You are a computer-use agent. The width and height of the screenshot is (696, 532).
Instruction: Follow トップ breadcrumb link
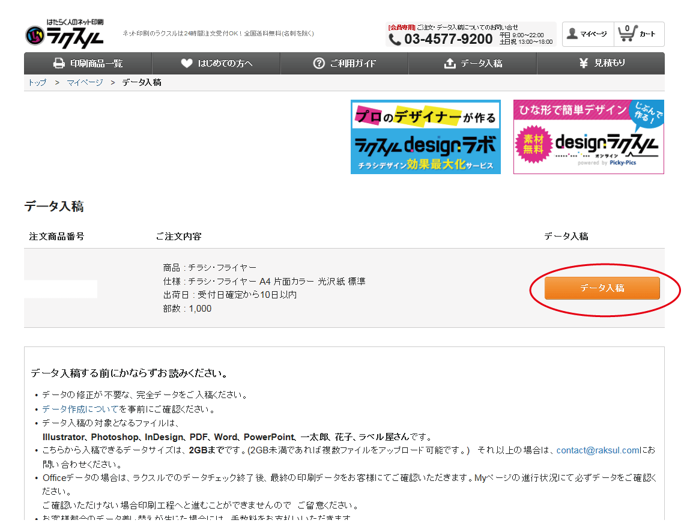click(37, 82)
